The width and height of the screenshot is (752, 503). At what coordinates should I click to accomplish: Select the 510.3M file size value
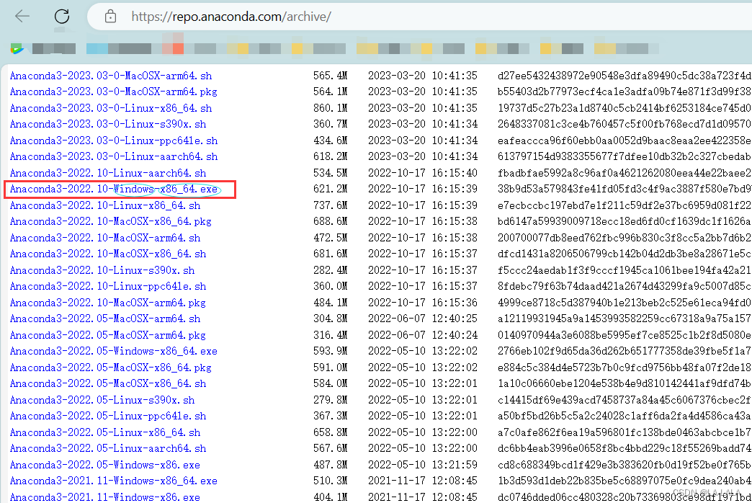coord(331,481)
